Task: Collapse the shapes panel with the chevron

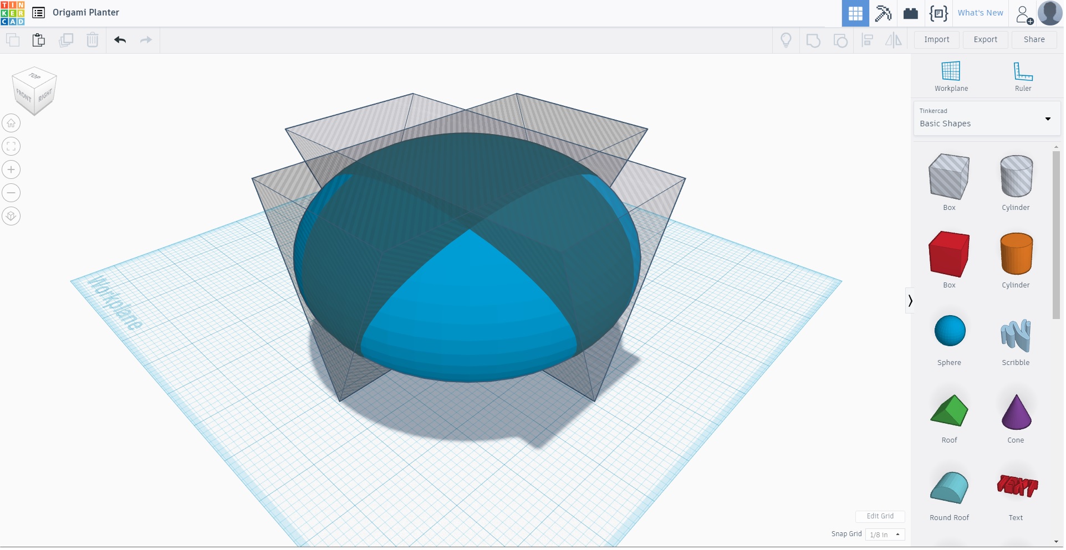Action: [910, 301]
